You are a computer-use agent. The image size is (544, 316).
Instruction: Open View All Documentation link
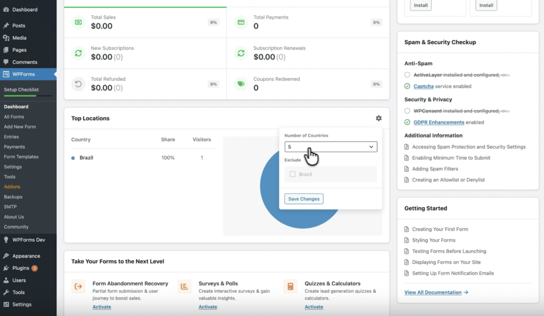(x=433, y=293)
